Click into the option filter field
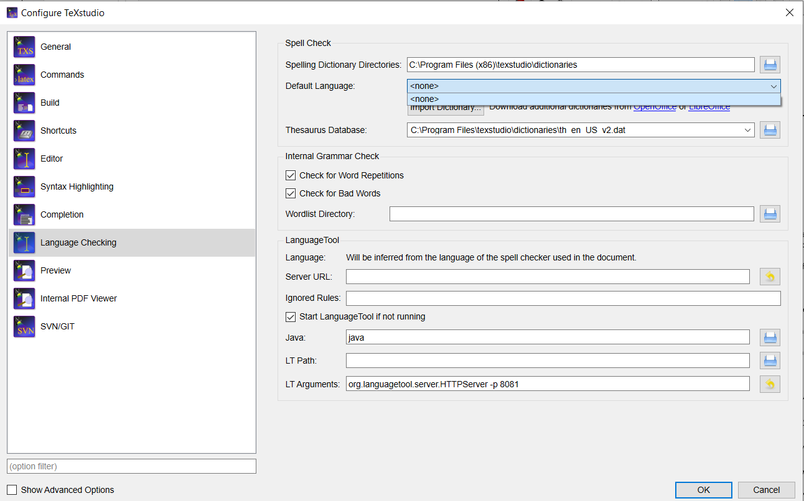The width and height of the screenshot is (804, 501). (131, 466)
